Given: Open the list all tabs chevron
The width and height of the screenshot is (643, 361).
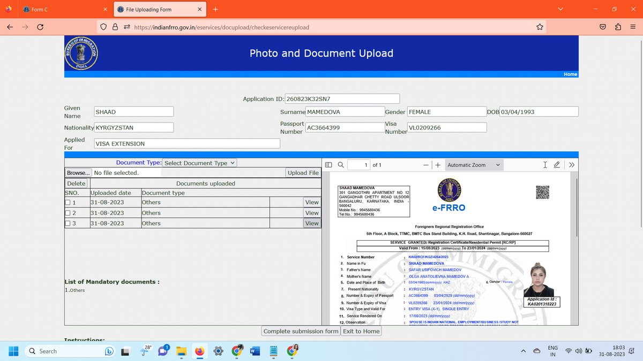Looking at the screenshot, I should tap(560, 9).
